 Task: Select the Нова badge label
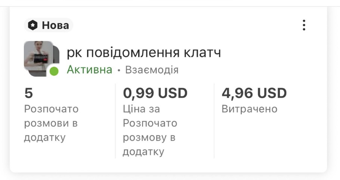point(55,25)
